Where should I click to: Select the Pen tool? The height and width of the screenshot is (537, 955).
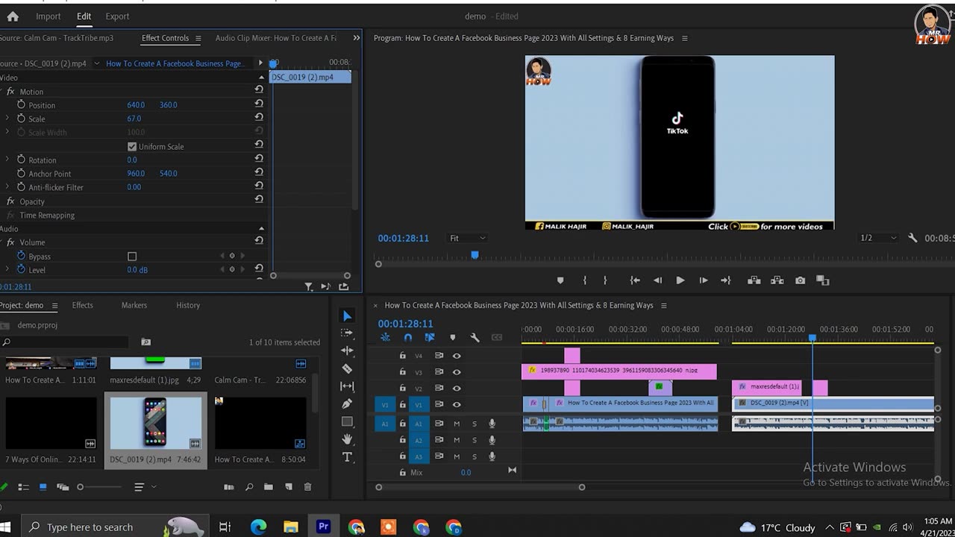coord(347,403)
